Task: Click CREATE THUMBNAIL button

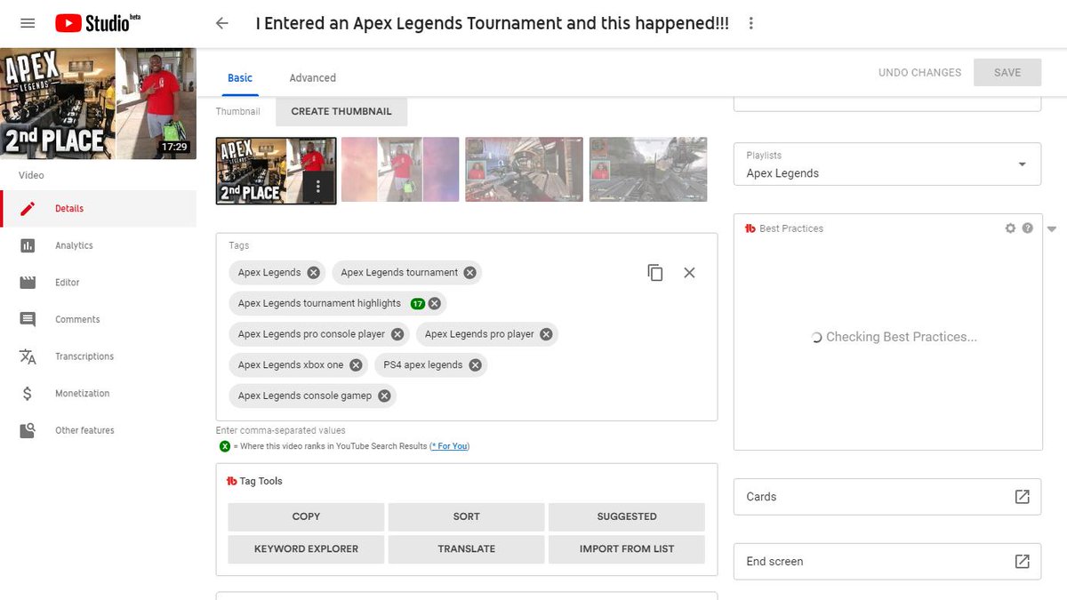Action: [x=341, y=112]
